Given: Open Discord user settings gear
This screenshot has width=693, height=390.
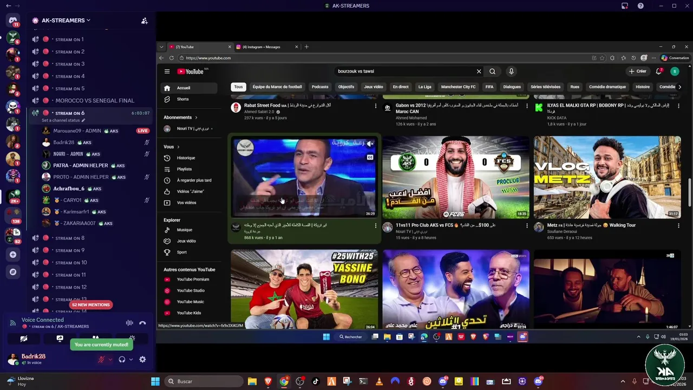Looking at the screenshot, I should 142,359.
